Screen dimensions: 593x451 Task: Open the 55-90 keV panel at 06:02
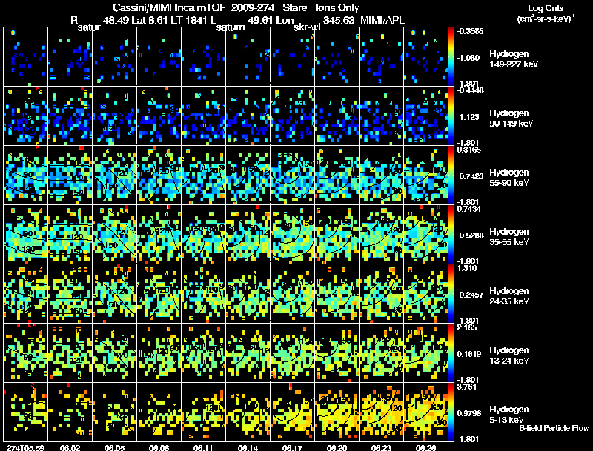[70, 176]
